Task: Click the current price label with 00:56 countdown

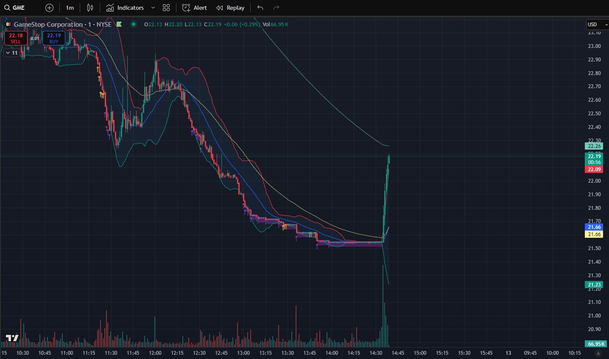Action: (x=594, y=159)
